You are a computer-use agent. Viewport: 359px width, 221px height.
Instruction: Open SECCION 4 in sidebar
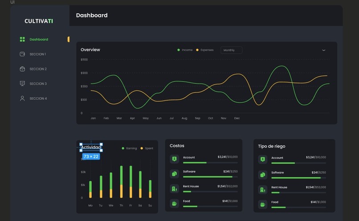point(38,98)
